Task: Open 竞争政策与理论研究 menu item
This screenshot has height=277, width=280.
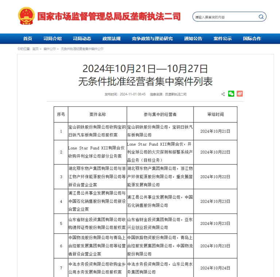Action: (152, 39)
